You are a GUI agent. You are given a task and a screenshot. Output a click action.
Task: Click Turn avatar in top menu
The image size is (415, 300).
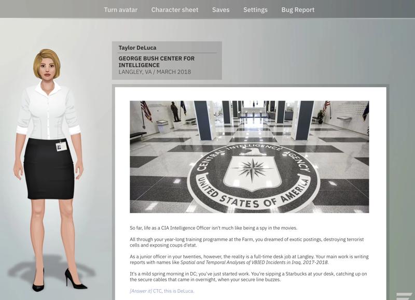point(120,10)
